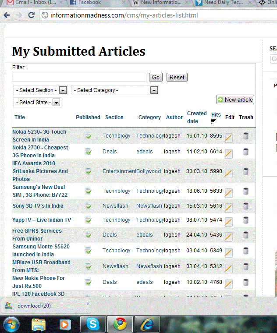The height and width of the screenshot is (333, 277).
Task: Switch to the Facebook tab
Action: [x=97, y=3]
